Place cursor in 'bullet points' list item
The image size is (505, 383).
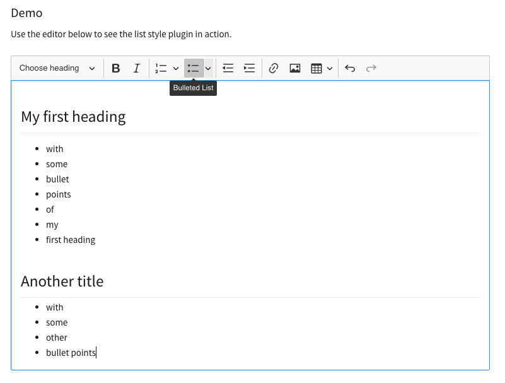coord(71,353)
